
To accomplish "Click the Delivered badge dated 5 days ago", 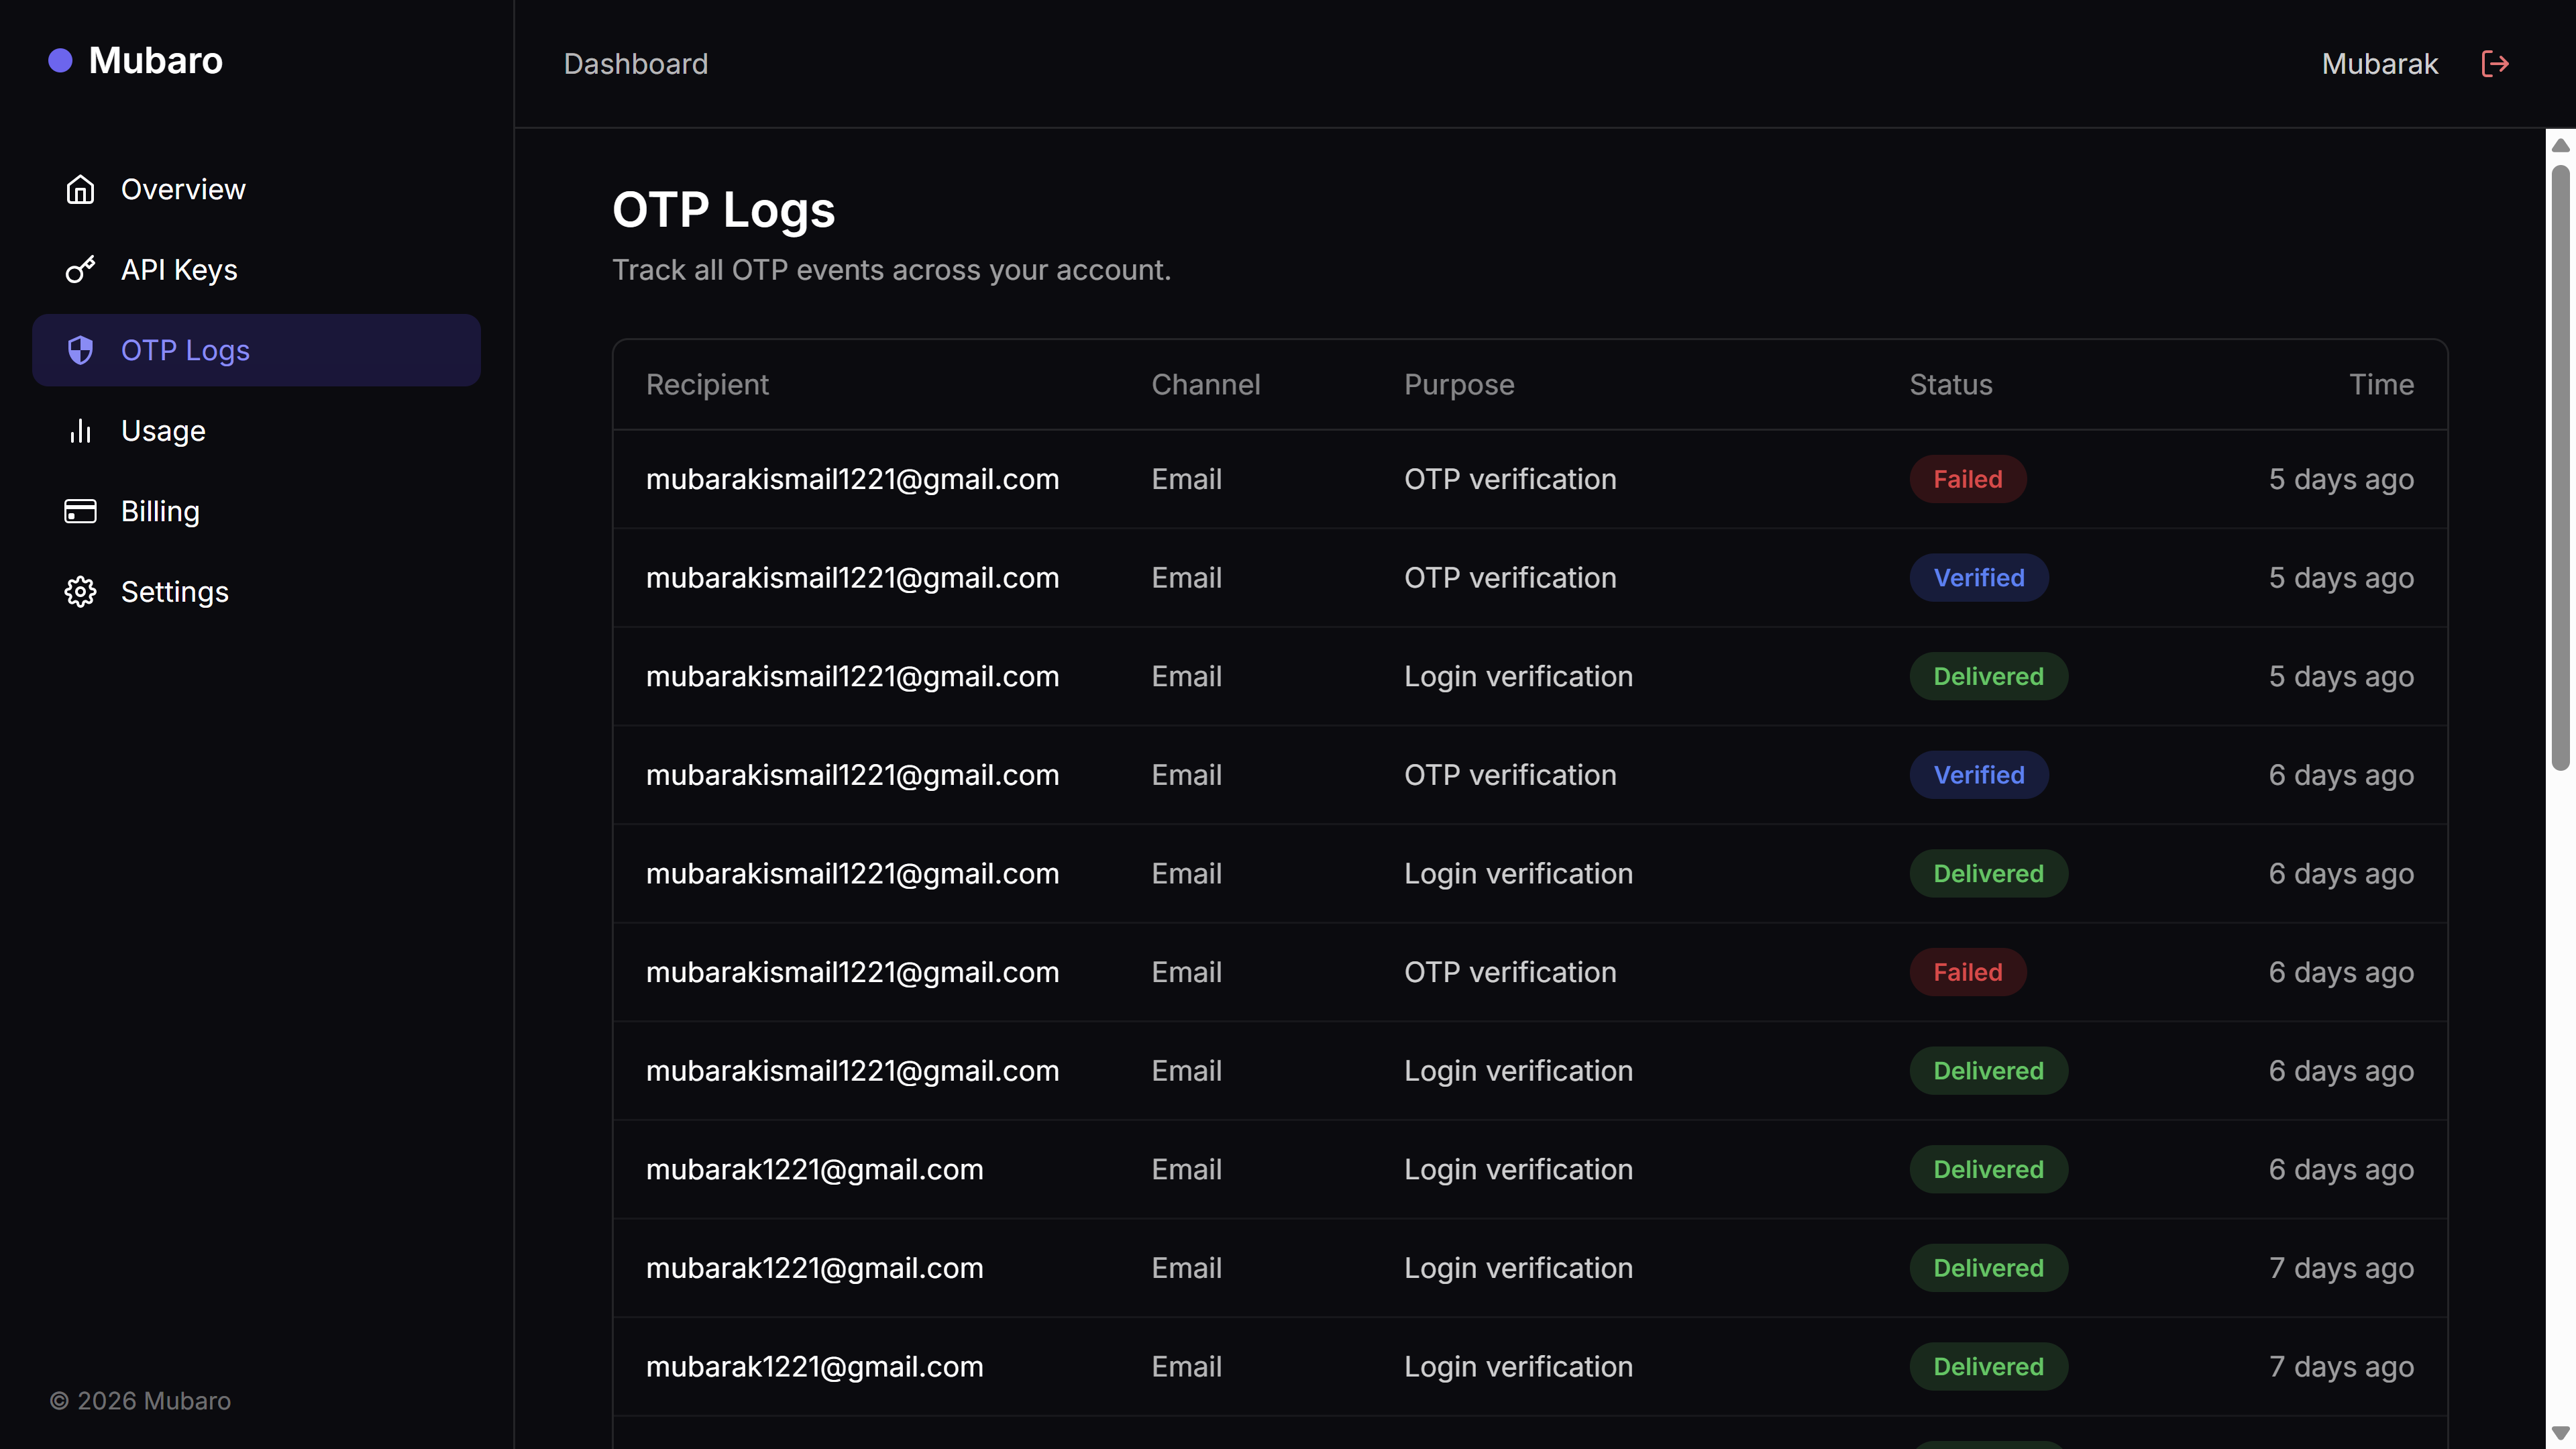I will pos(1988,676).
